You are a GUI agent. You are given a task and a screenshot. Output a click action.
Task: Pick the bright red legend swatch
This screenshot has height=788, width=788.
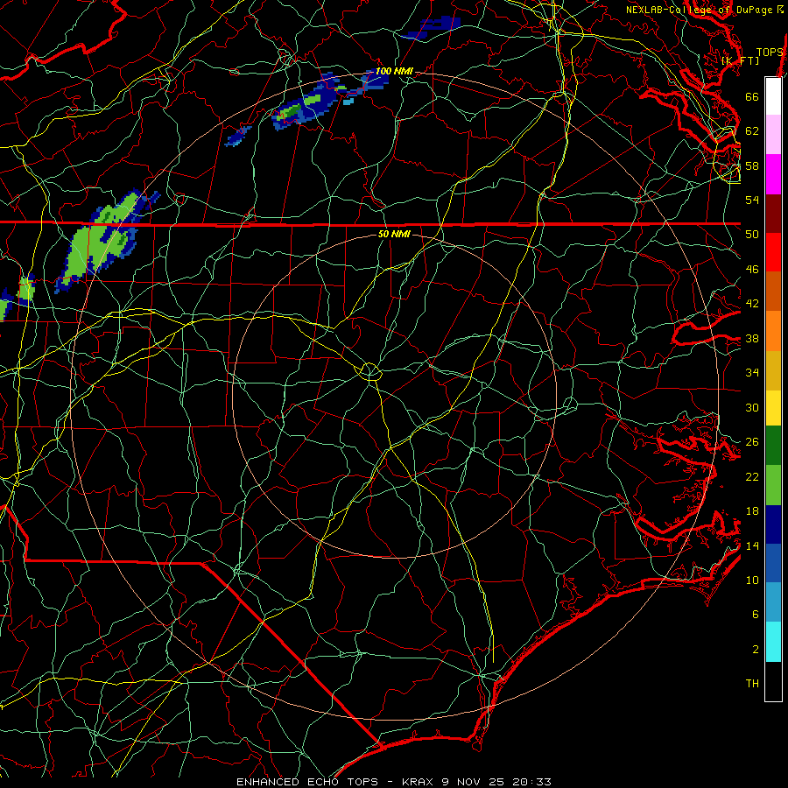(773, 252)
